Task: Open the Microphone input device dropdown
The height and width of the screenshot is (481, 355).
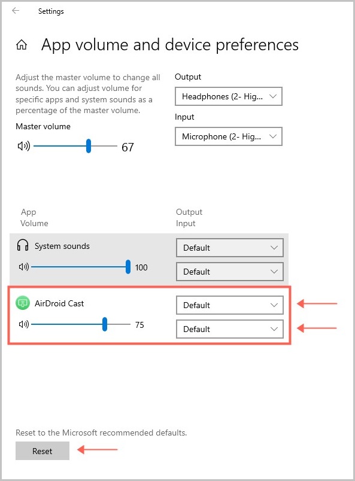Action: pyautogui.click(x=229, y=136)
